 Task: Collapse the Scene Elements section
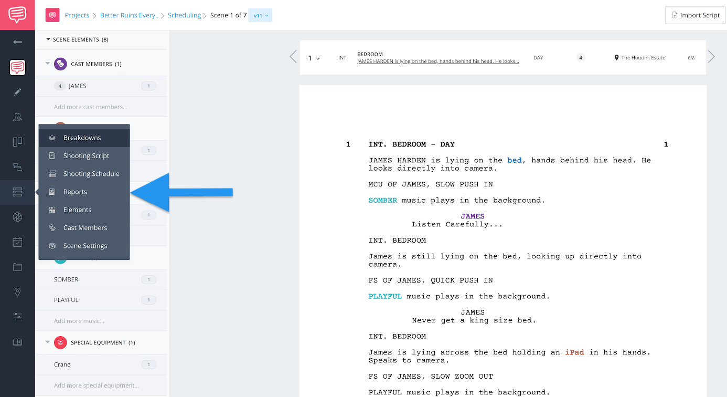coord(48,39)
